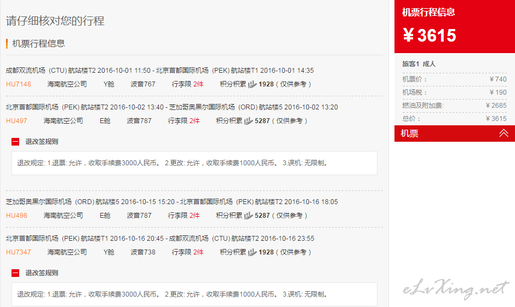Image resolution: width=515 pixels, height=307 pixels.
Task: Click Y舱 cabin class on HU7148 row
Action: (x=108, y=84)
